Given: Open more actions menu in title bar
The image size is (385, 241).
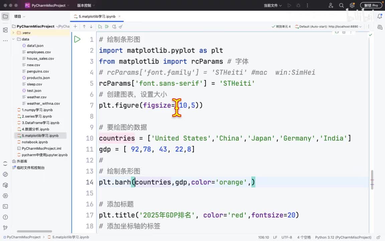Looking at the screenshot, I should point(307,5).
